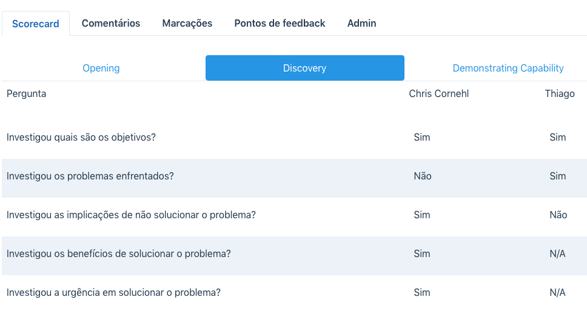Select the Opening scorecard section
Viewport: 587px width, 311px height.
pos(101,68)
